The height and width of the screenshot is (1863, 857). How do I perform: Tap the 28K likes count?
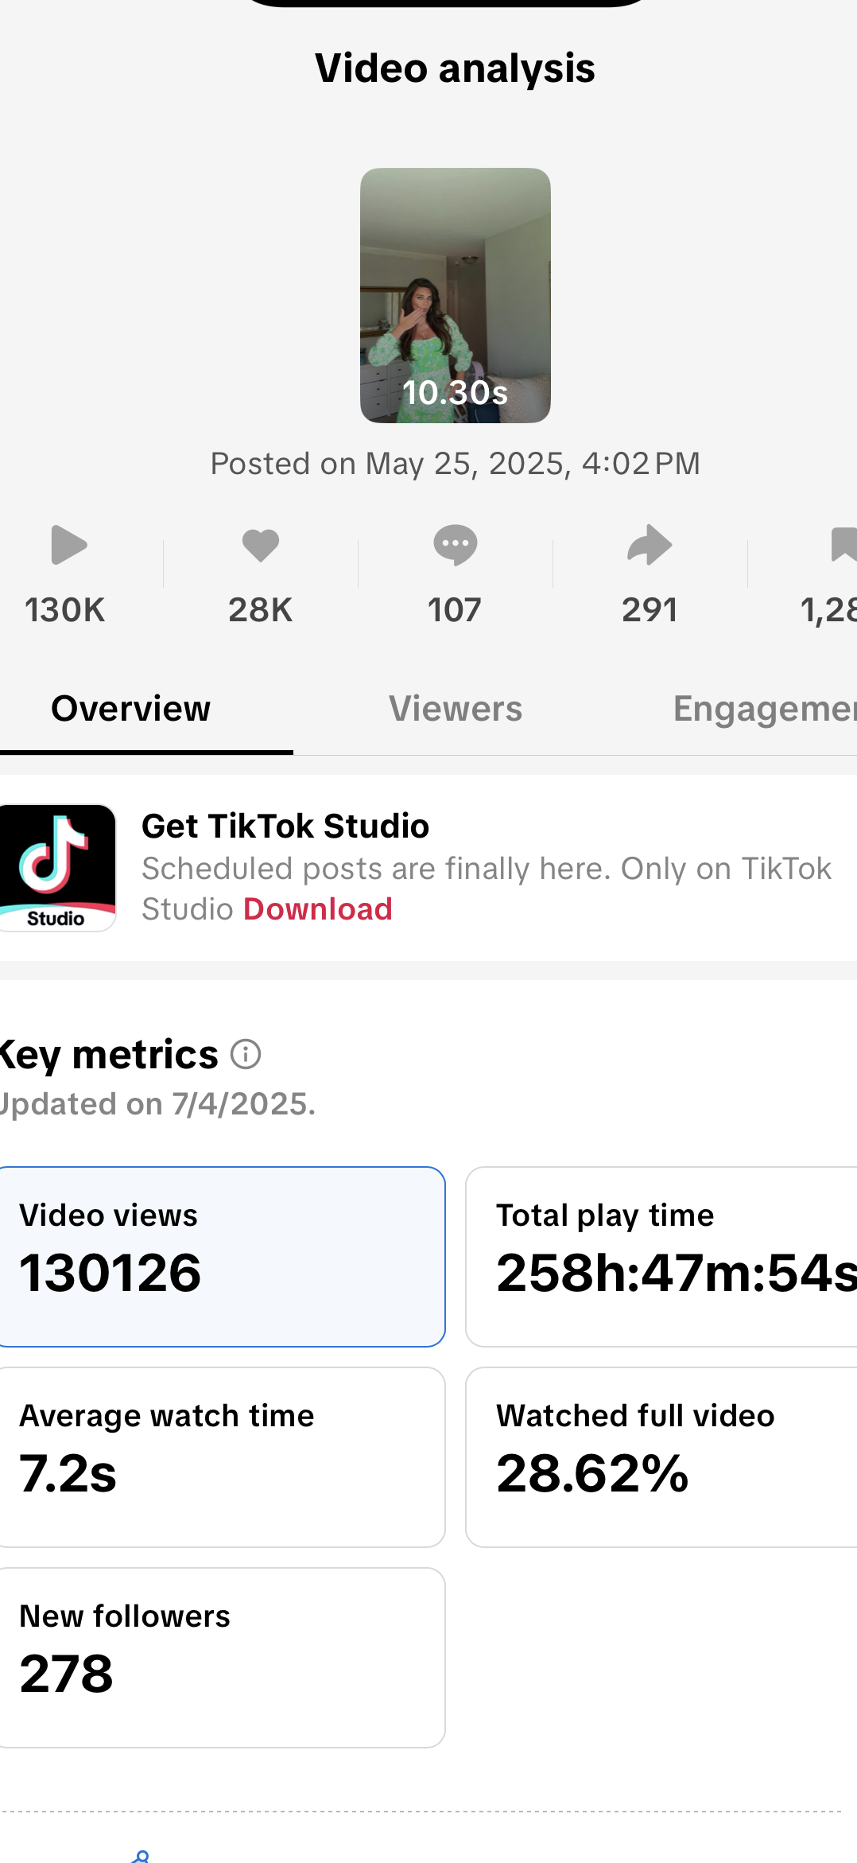pyautogui.click(x=261, y=610)
